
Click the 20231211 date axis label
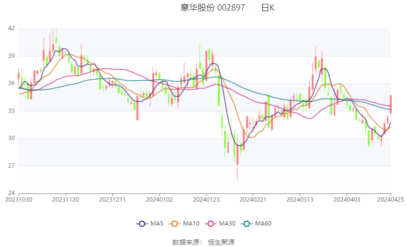coord(113,200)
